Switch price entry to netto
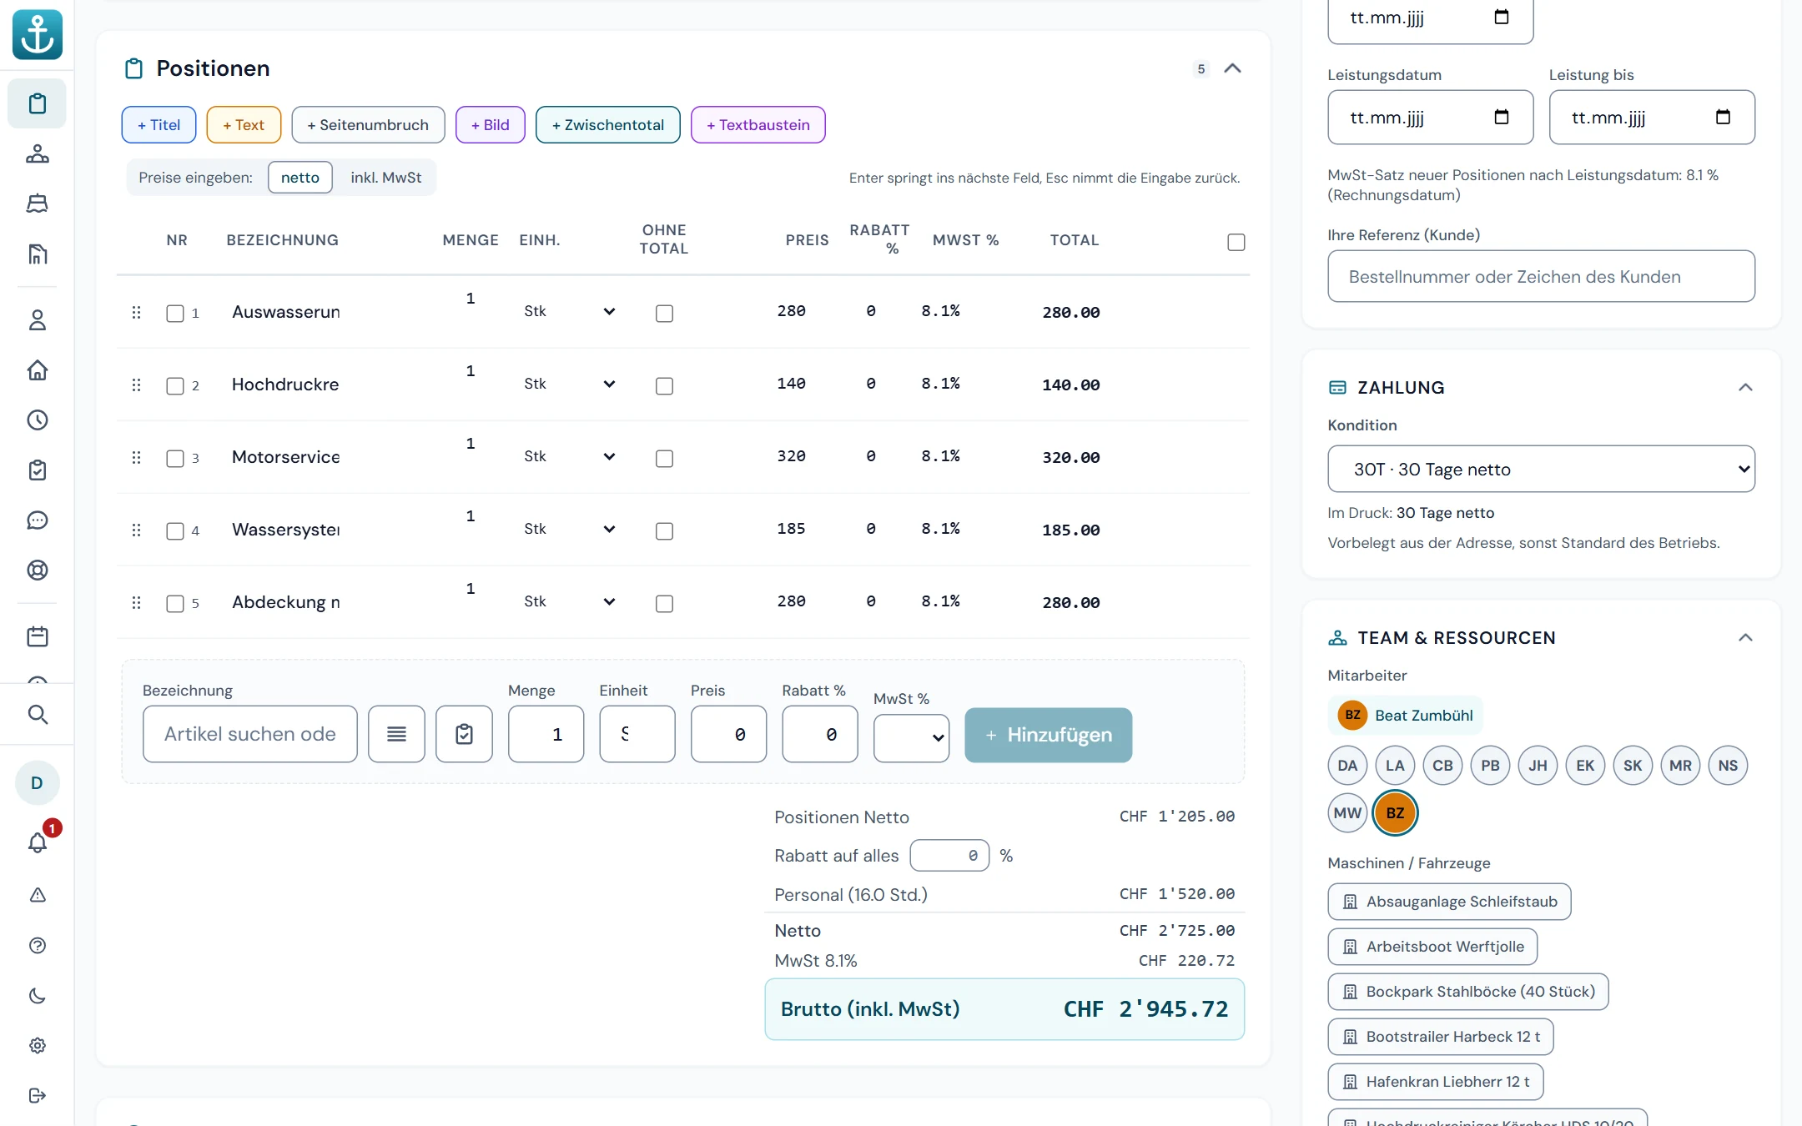The height and width of the screenshot is (1126, 1802). (300, 178)
